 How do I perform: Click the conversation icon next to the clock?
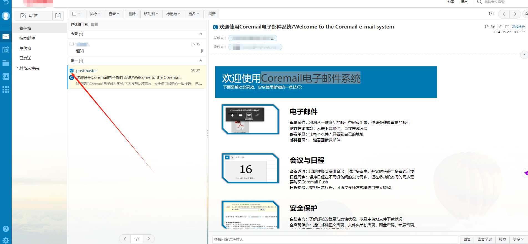coord(500,26)
